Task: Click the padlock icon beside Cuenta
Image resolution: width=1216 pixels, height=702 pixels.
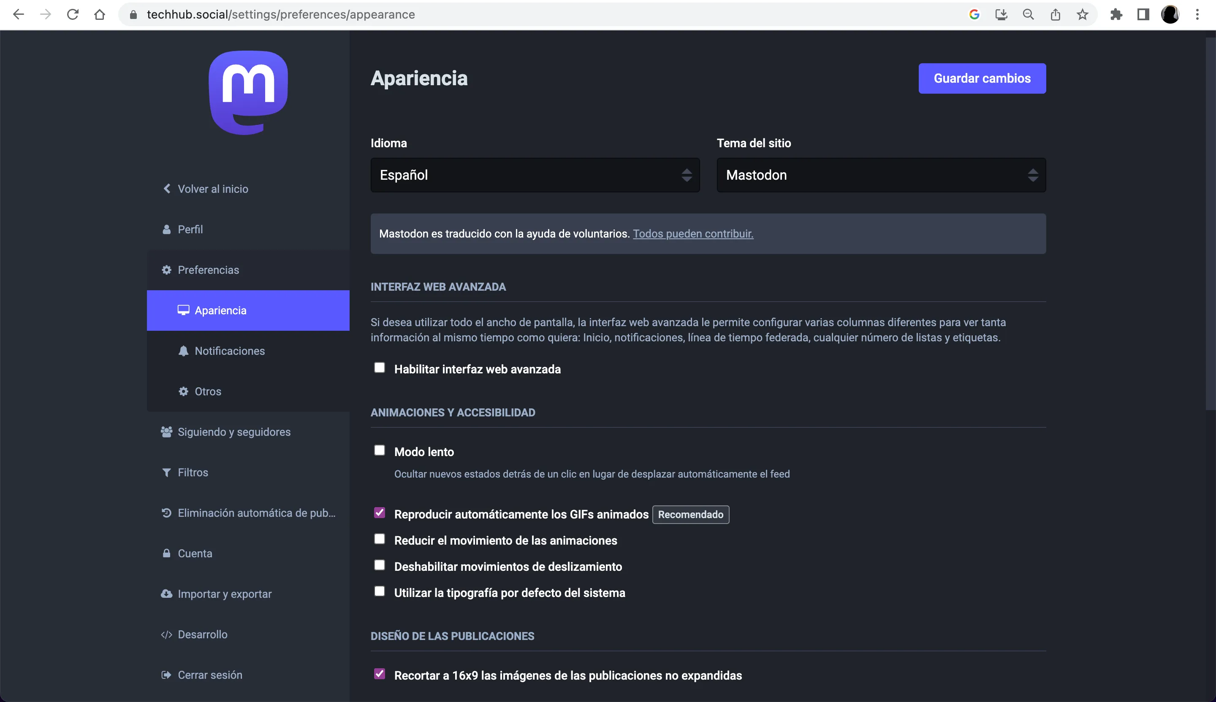Action: pyautogui.click(x=166, y=553)
